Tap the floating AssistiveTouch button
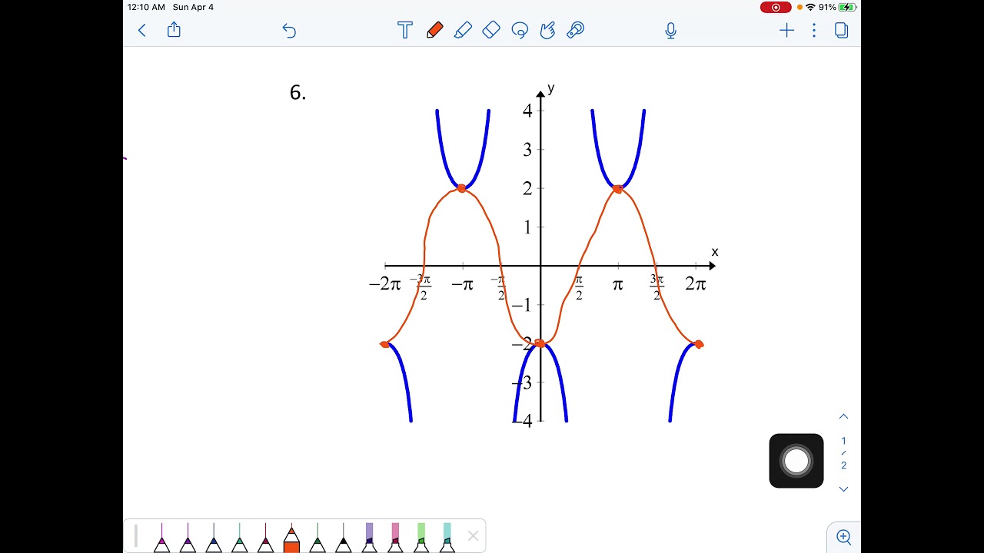Screen dimensions: 984x553 tap(796, 461)
